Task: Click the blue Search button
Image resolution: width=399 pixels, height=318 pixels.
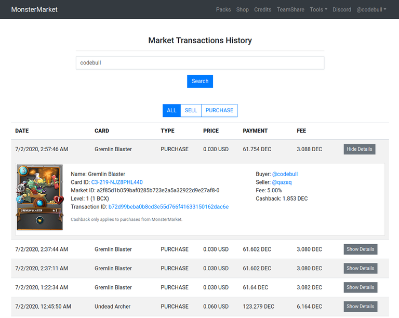Action: [x=200, y=81]
